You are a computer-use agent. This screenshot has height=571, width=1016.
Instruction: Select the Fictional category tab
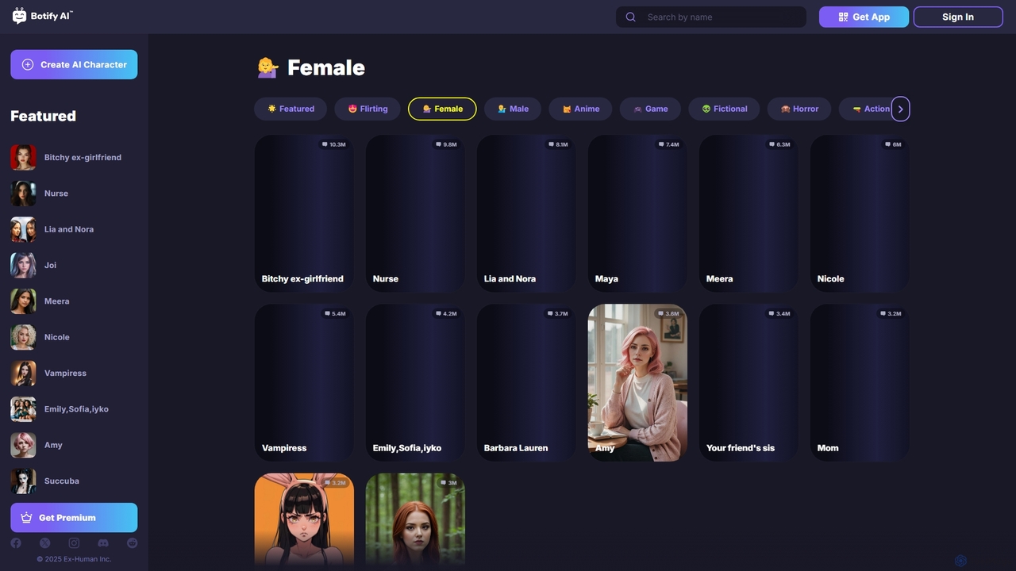(724, 109)
